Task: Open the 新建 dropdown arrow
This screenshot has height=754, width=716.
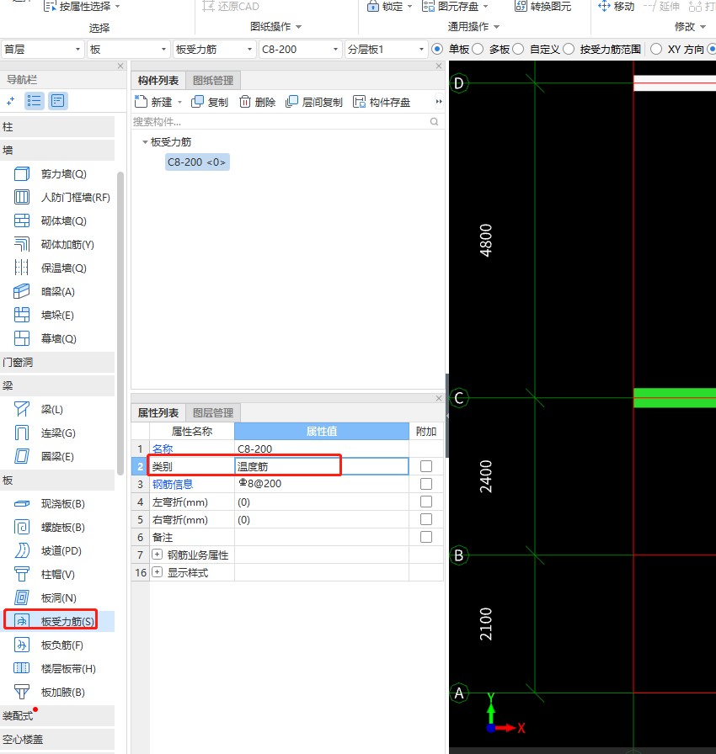Action: (x=180, y=102)
